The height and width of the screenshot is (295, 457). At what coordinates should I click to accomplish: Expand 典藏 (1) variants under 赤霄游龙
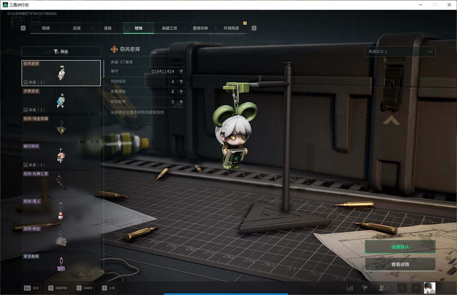pyautogui.click(x=34, y=110)
